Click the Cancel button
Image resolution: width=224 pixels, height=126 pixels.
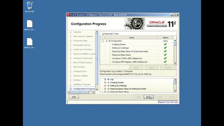tap(172, 97)
